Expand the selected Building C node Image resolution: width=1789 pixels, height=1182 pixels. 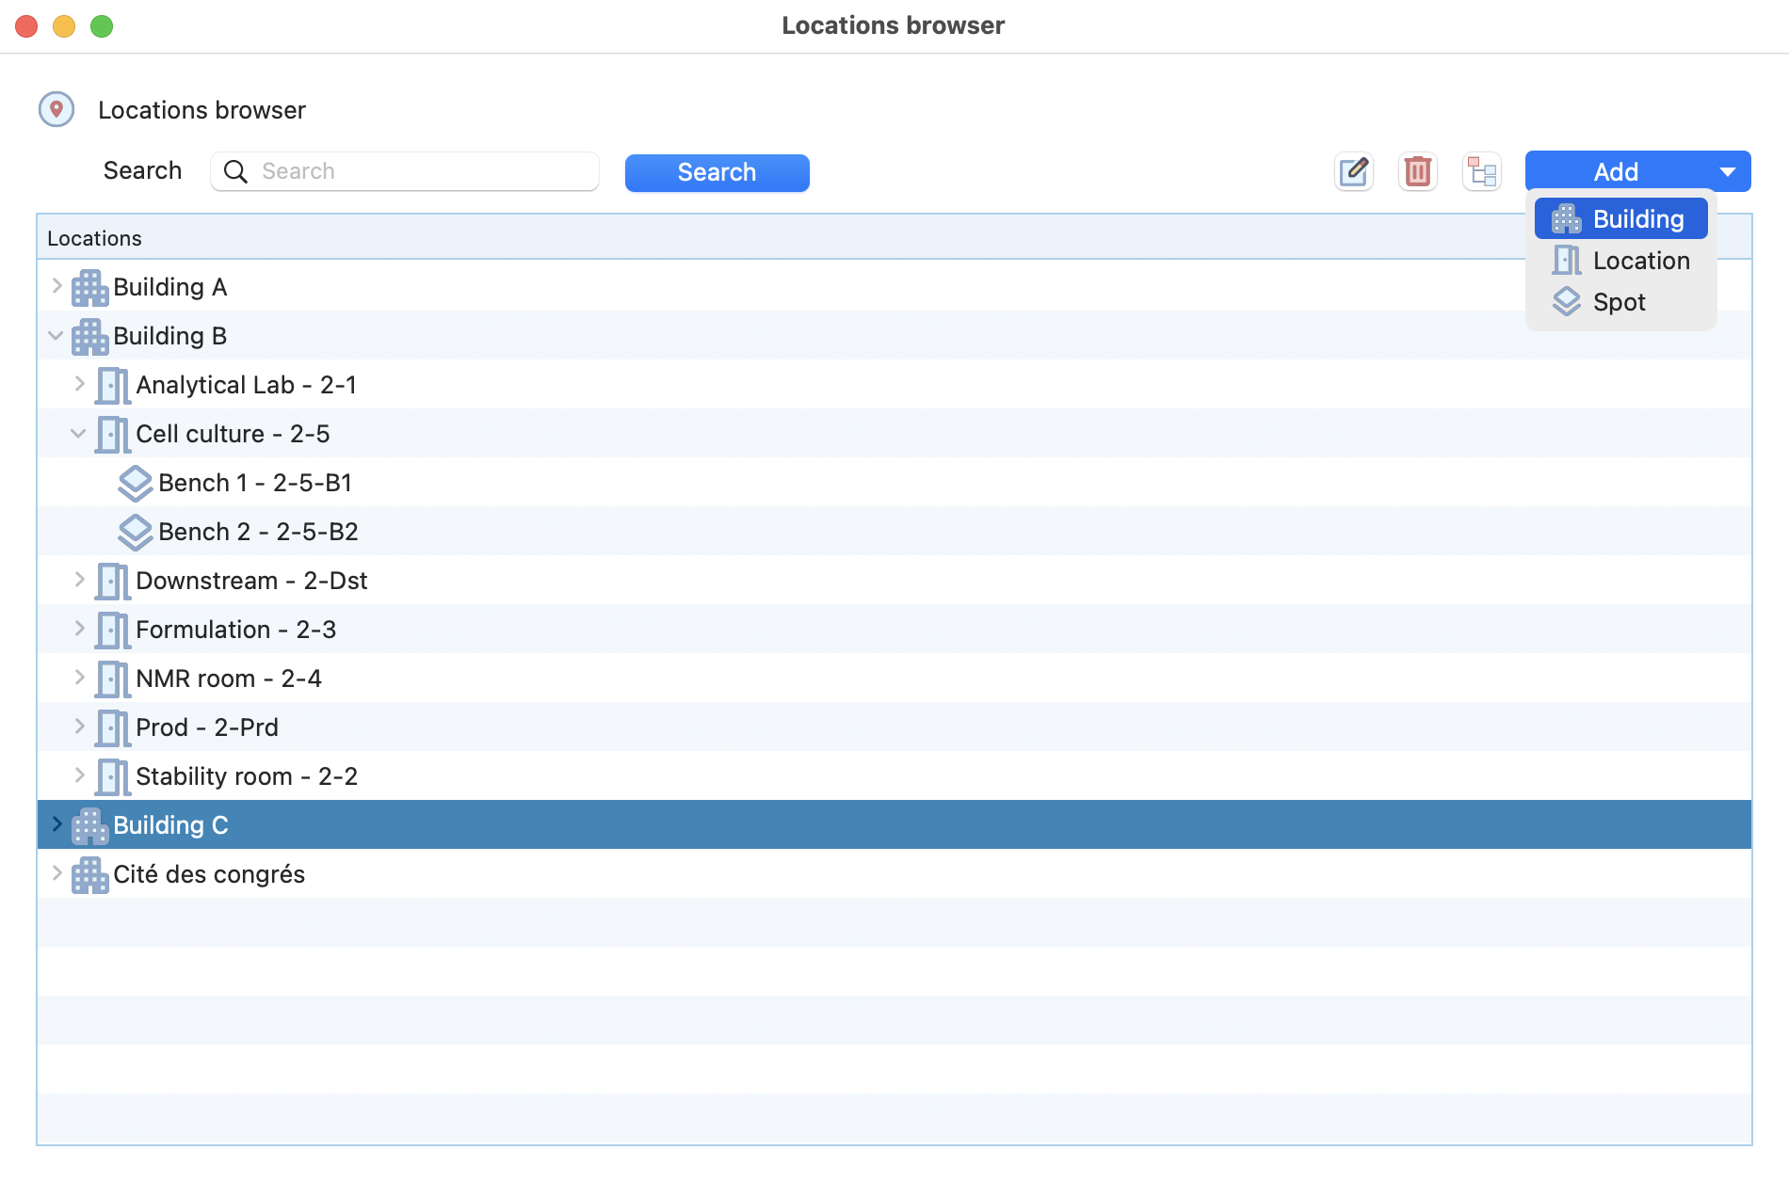(56, 824)
